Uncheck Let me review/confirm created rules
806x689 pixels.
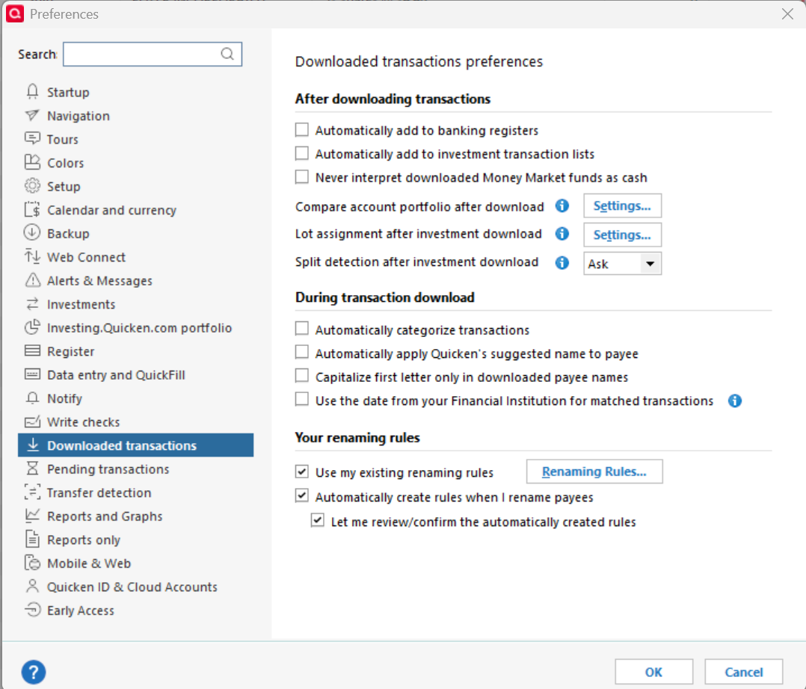(318, 520)
